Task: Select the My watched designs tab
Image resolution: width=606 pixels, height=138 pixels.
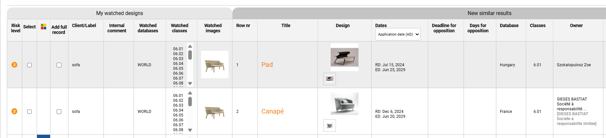Action: pyautogui.click(x=119, y=13)
